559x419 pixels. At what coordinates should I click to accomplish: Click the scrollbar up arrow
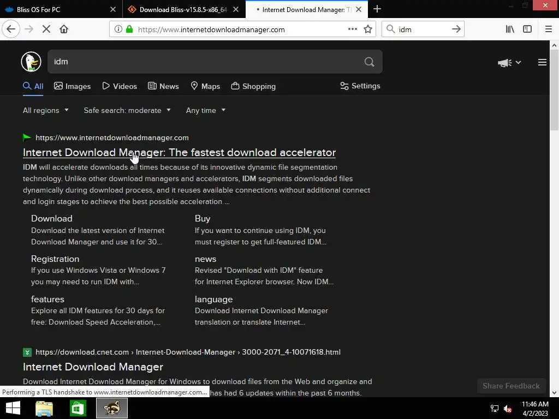click(554, 45)
